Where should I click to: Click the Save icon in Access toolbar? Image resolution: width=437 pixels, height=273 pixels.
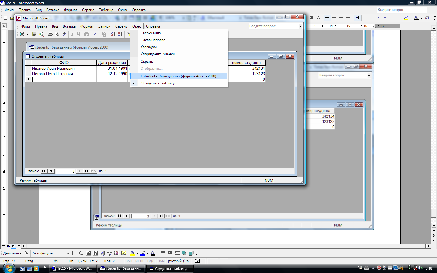34,34
